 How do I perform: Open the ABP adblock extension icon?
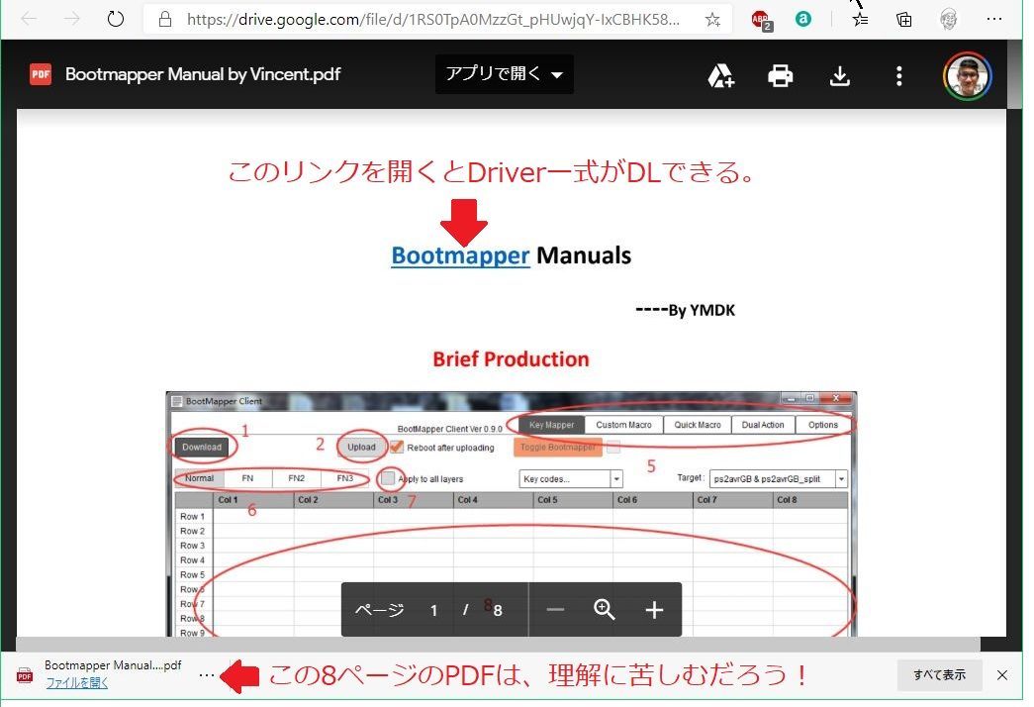pos(762,21)
